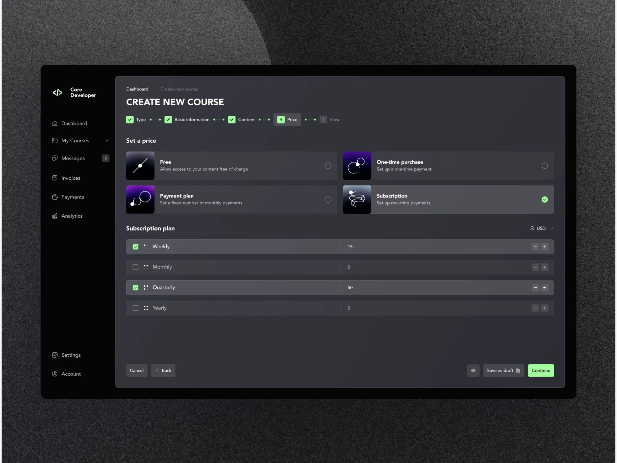This screenshot has width=617, height=463.
Task: Increase the Weekly price with plus
Action: click(x=545, y=247)
